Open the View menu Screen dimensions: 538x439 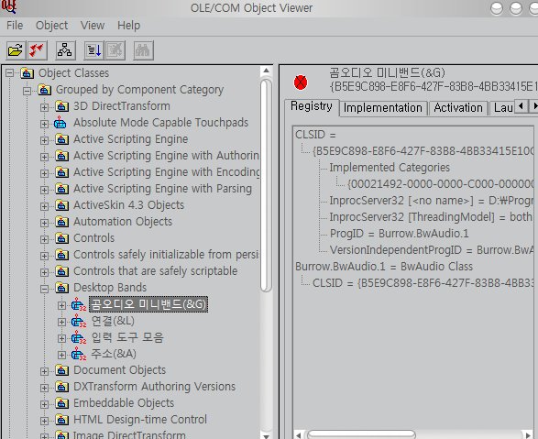pyautogui.click(x=93, y=26)
